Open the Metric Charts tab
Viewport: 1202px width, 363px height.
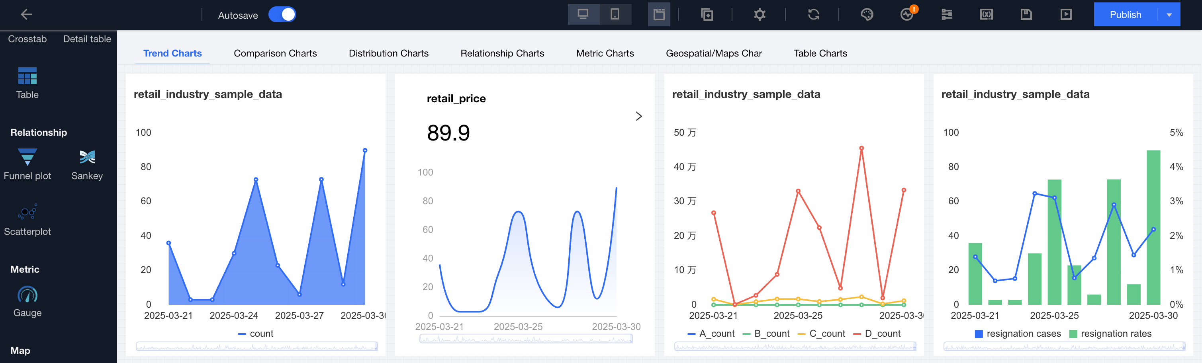coord(605,53)
